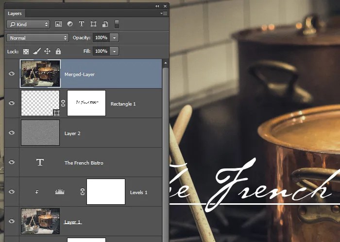Select Rectangle 1 vector mask thumbnail
Viewport: 340px width, 242px height.
tap(86, 103)
